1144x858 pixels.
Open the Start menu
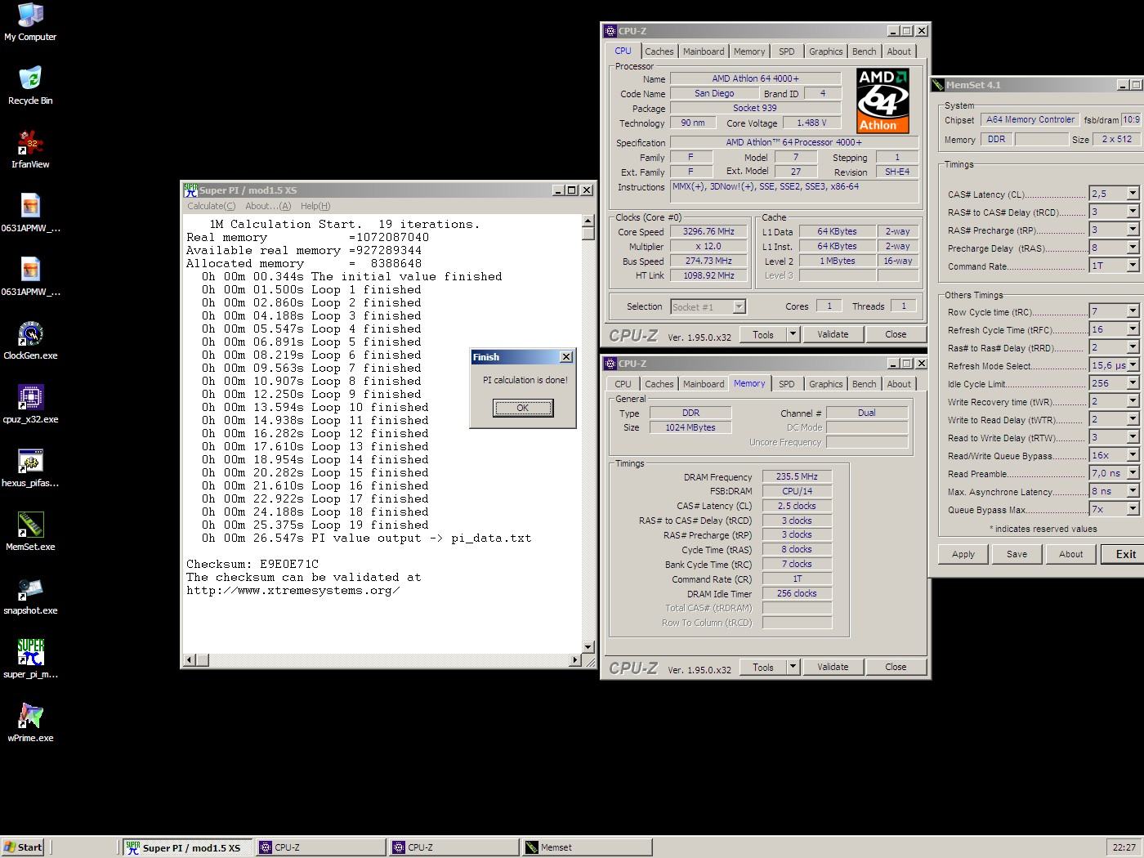point(22,847)
